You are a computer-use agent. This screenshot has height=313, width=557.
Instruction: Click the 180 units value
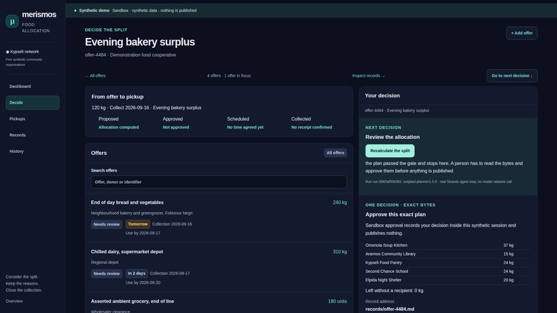pyautogui.click(x=337, y=301)
